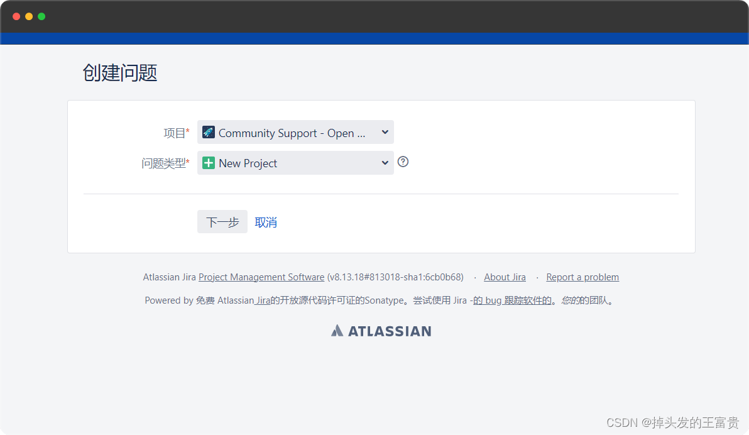This screenshot has height=435, width=749.
Task: Click version text v8.13.18#813018-sha1:6cb0b68
Action: pyautogui.click(x=395, y=277)
